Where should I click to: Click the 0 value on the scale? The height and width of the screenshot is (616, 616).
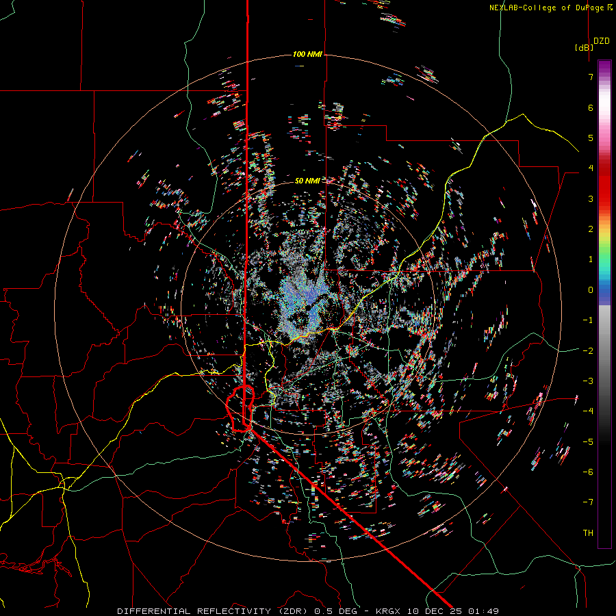(591, 290)
